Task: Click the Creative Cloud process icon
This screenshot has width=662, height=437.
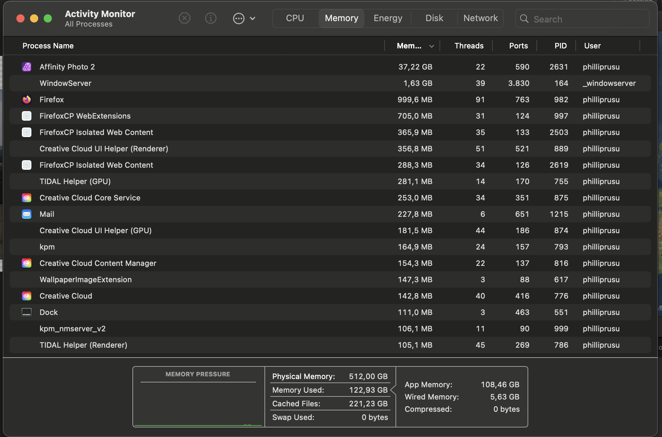Action: pyautogui.click(x=27, y=296)
